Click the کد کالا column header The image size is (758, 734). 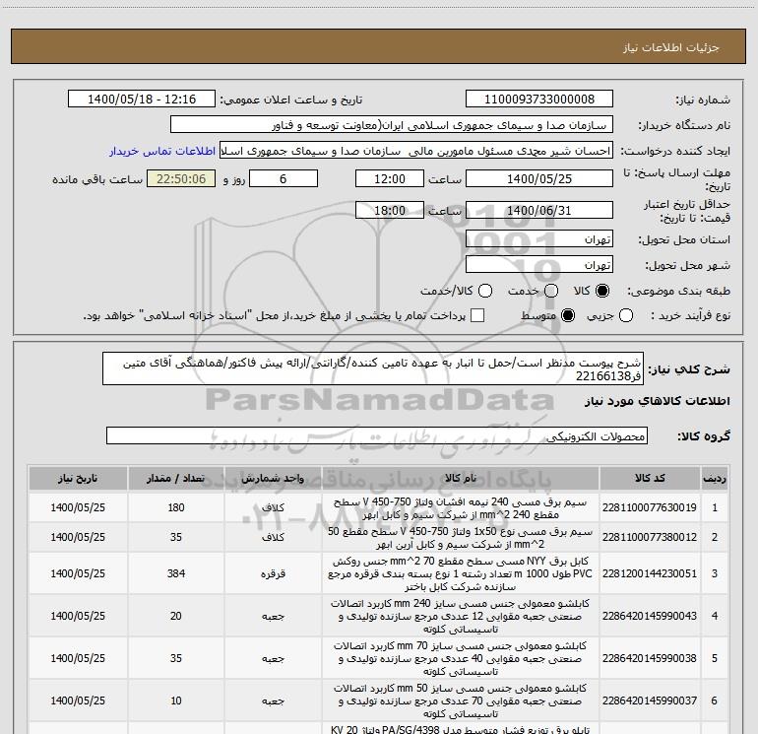650,479
